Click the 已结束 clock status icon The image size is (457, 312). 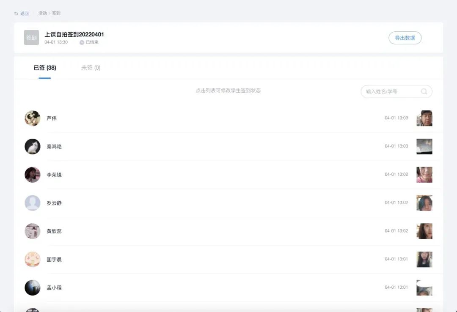coord(82,42)
